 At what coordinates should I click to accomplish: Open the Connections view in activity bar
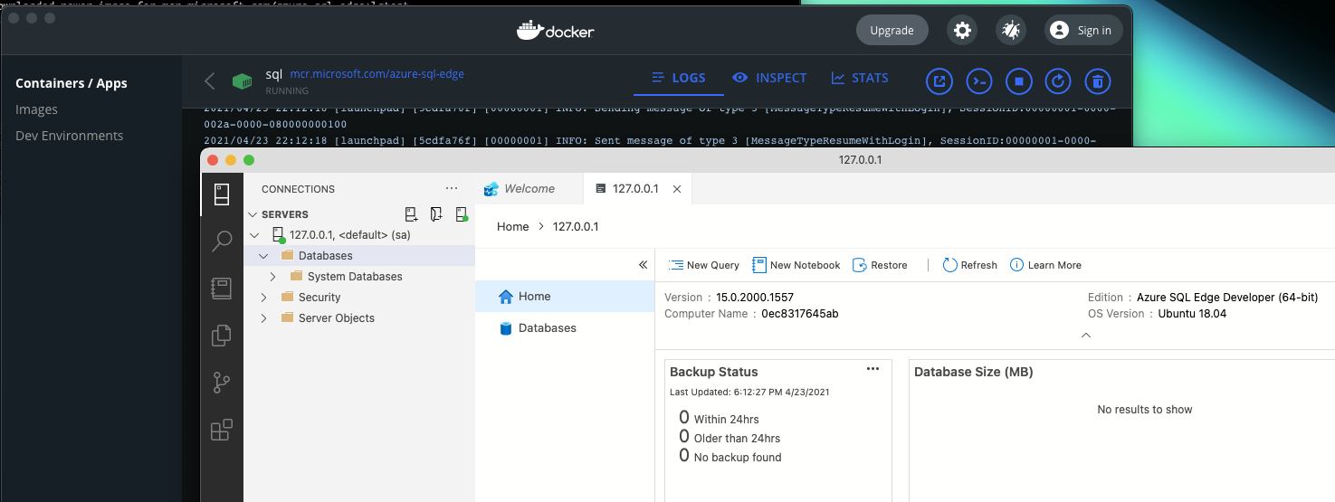(222, 194)
